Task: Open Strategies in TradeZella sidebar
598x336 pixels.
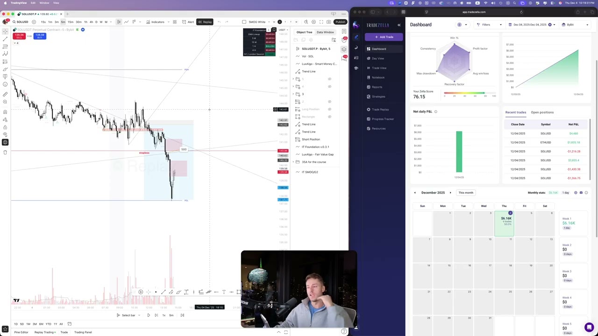Action: [378, 97]
